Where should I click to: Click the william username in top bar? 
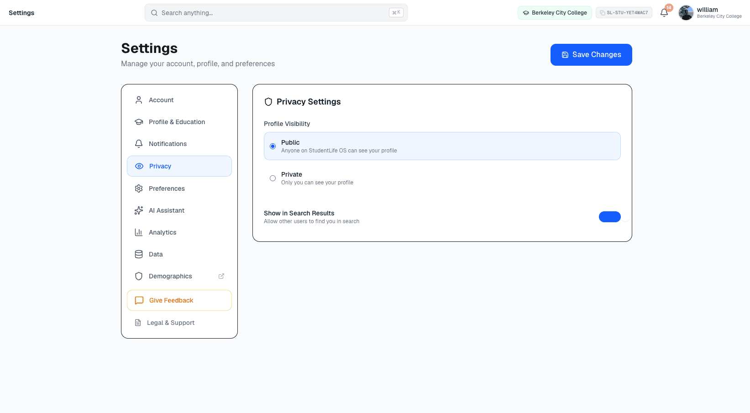click(708, 10)
